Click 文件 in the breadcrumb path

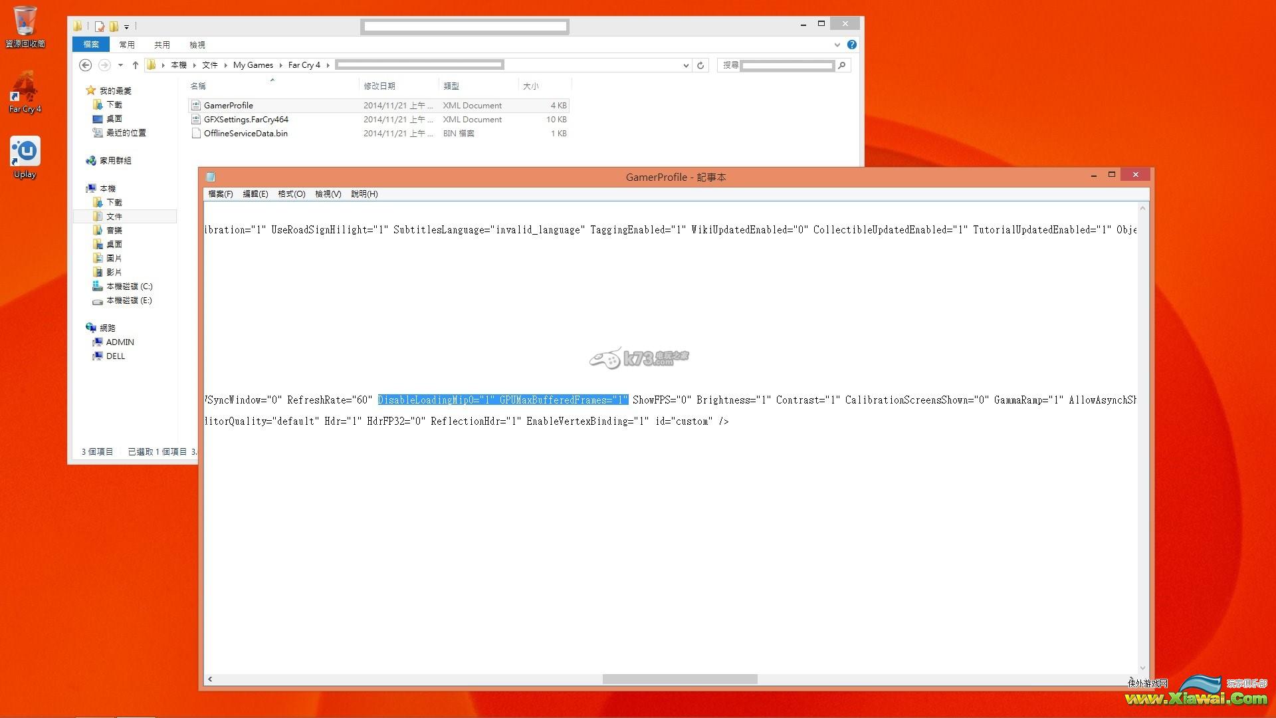(210, 65)
